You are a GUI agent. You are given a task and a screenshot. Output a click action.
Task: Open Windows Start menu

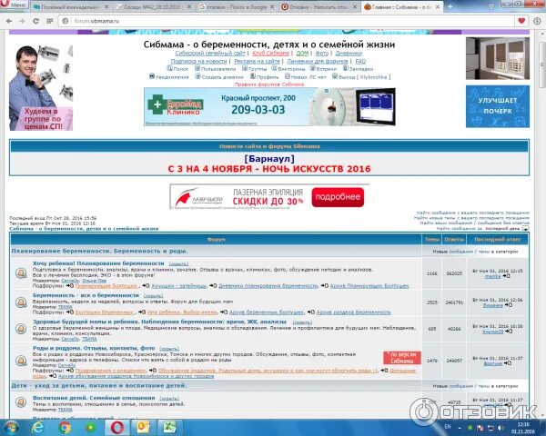[11, 427]
